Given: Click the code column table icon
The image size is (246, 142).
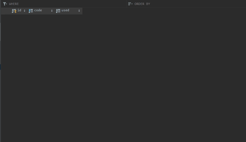Looking at the screenshot, I should click(x=31, y=11).
